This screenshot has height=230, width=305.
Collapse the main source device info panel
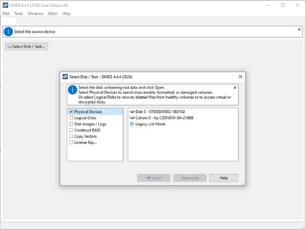299,29
